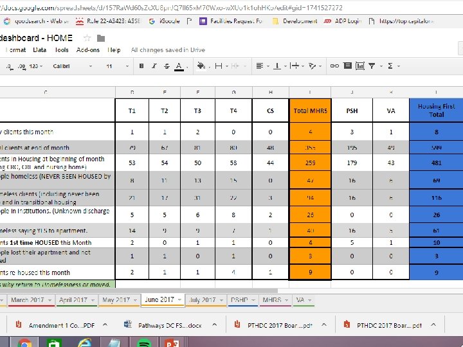Click the merge cells icon
The image size is (463, 347).
(235, 66)
